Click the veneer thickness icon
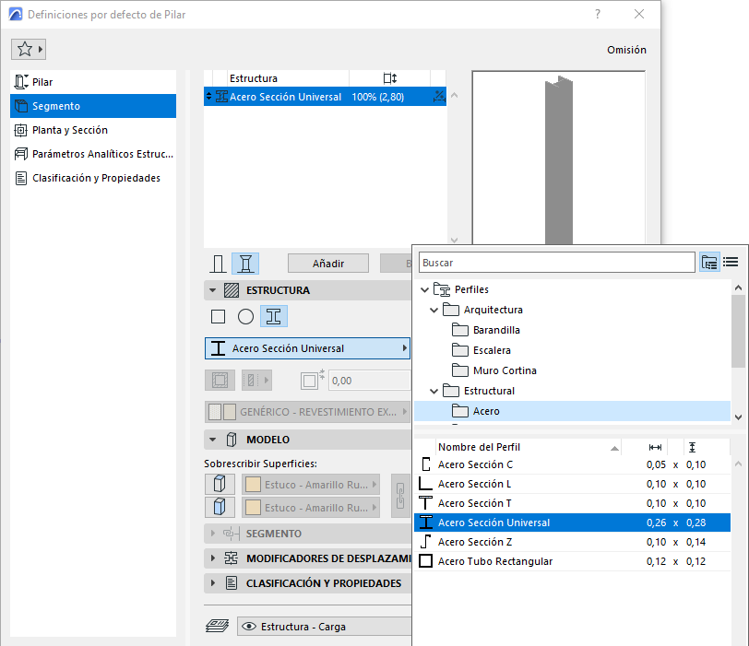Viewport: 749px width, 646px height. tap(312, 380)
